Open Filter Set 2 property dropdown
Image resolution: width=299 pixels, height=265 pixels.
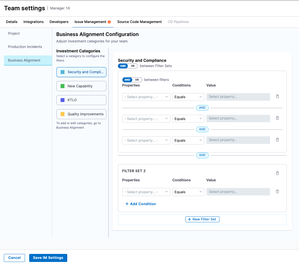[x=146, y=192]
